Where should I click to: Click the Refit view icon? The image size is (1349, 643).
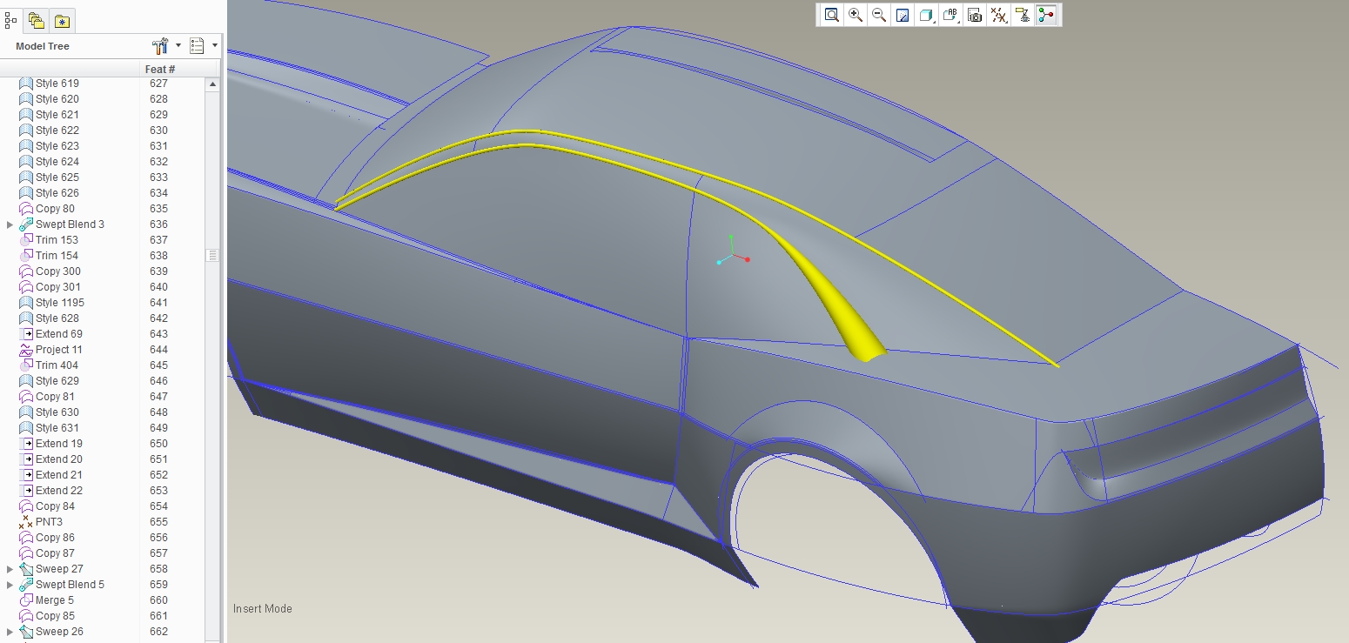[832, 15]
